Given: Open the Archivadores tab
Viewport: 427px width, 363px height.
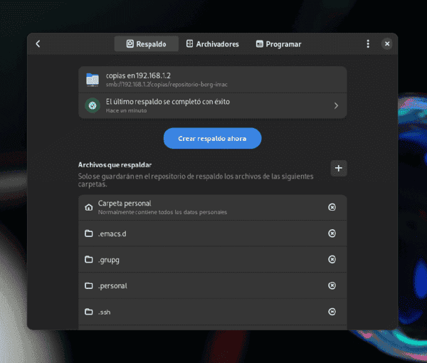Looking at the screenshot, I should coord(212,44).
